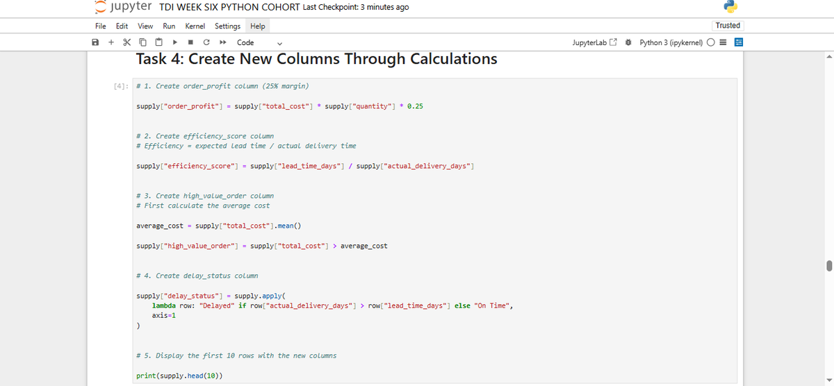Cut the selected cell with the scissors icon
The image size is (834, 386).
(x=126, y=42)
